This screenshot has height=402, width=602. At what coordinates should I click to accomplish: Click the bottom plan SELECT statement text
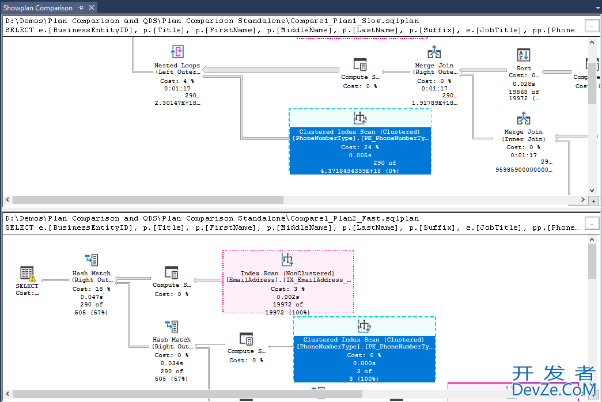pyautogui.click(x=292, y=227)
